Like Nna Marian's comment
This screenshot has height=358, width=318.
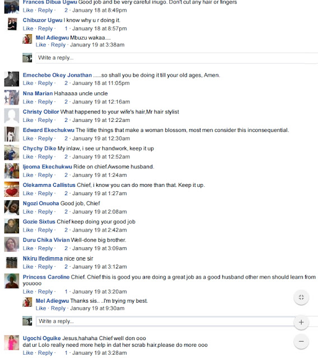[28, 102]
